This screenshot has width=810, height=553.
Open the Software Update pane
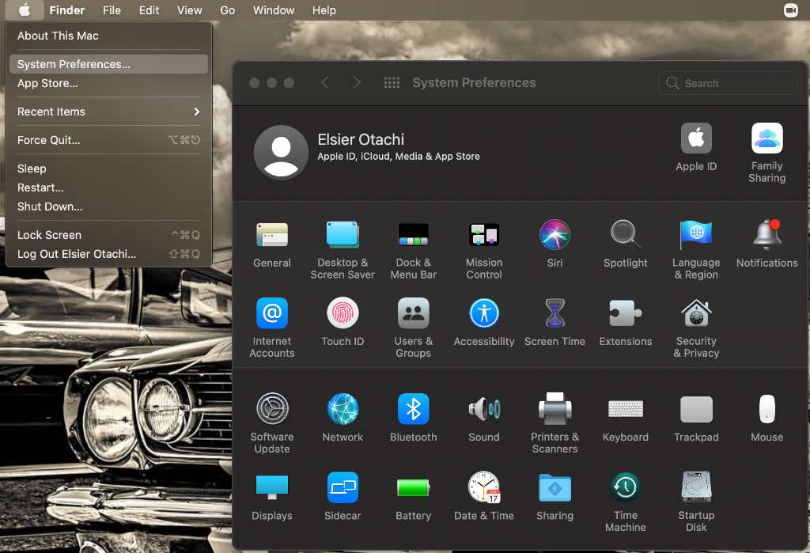tap(272, 410)
